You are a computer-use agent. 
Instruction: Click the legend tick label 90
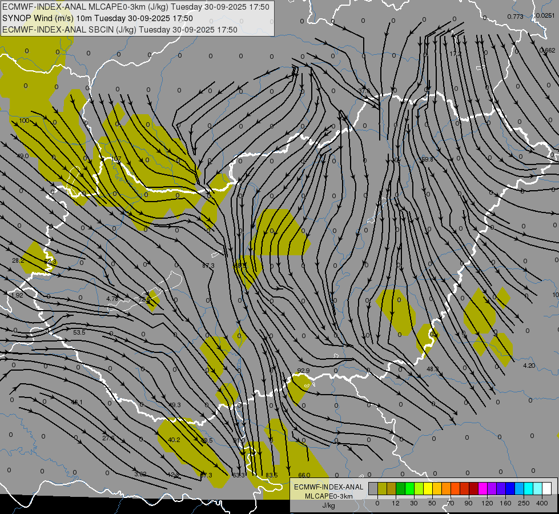click(468, 503)
